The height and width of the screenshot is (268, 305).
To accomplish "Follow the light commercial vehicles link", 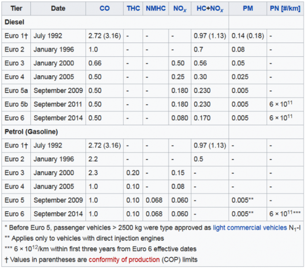I will (250, 228).
